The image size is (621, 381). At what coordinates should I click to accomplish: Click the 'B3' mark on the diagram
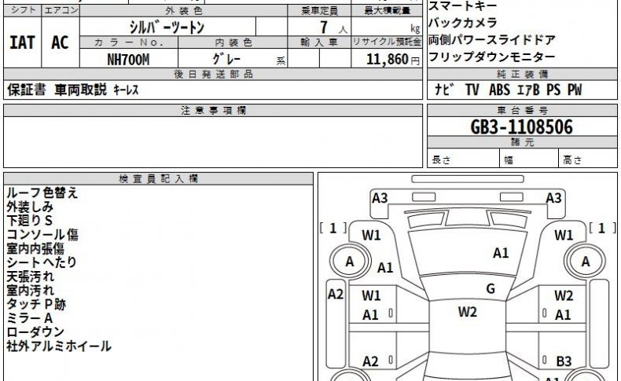click(564, 361)
